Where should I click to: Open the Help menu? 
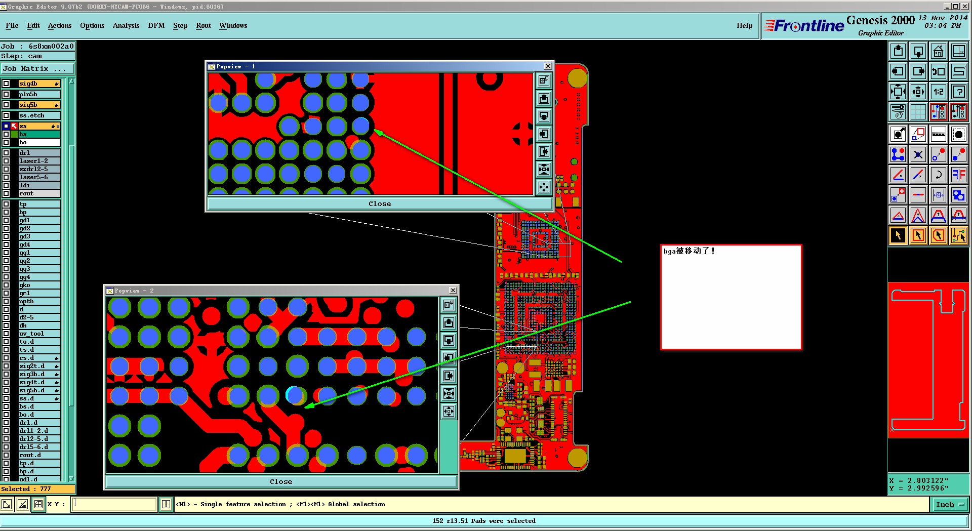(x=744, y=25)
